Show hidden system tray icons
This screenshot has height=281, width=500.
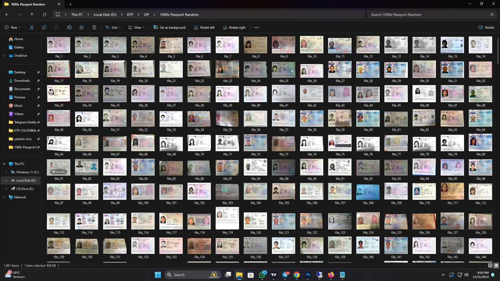coord(443,275)
